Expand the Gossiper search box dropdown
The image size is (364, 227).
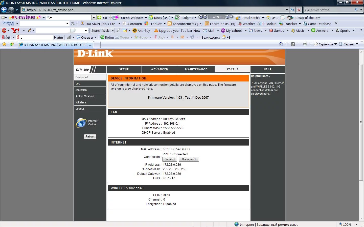click(94, 18)
